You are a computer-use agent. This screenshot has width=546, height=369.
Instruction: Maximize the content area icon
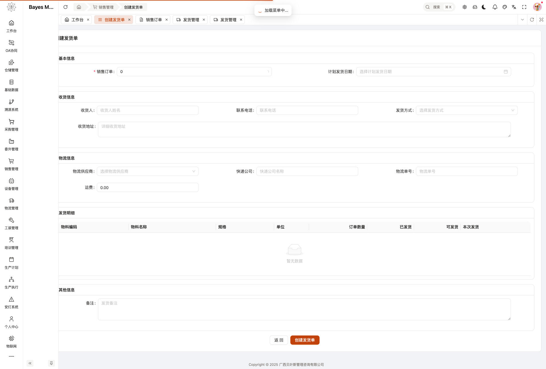pos(541,20)
